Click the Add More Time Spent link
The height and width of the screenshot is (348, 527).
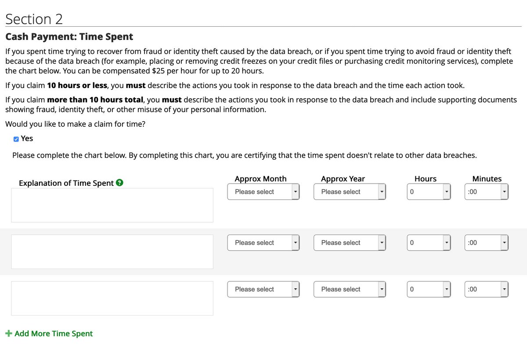coord(54,334)
